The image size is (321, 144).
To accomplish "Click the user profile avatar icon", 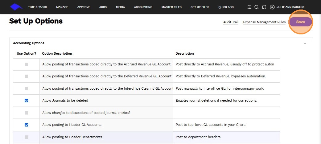I will (272, 7).
